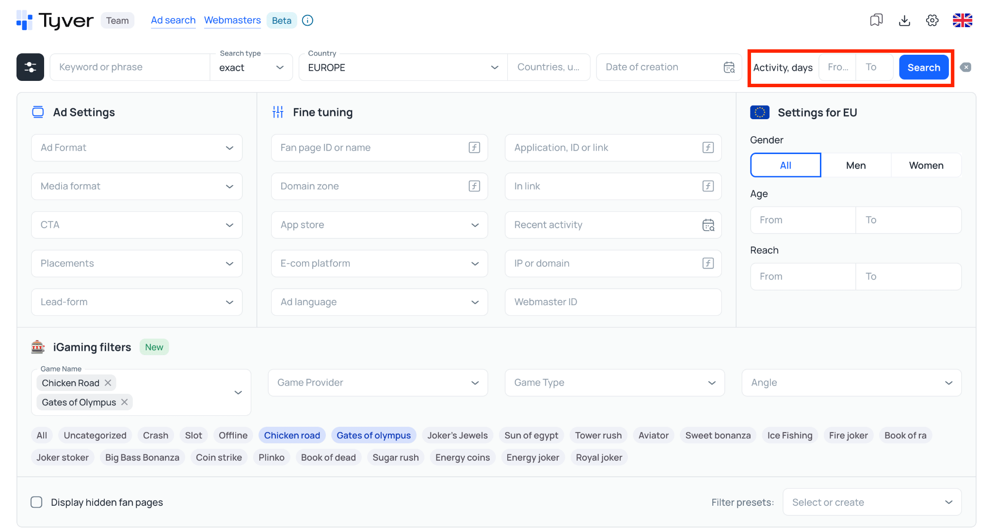Select All gender option

pos(785,165)
